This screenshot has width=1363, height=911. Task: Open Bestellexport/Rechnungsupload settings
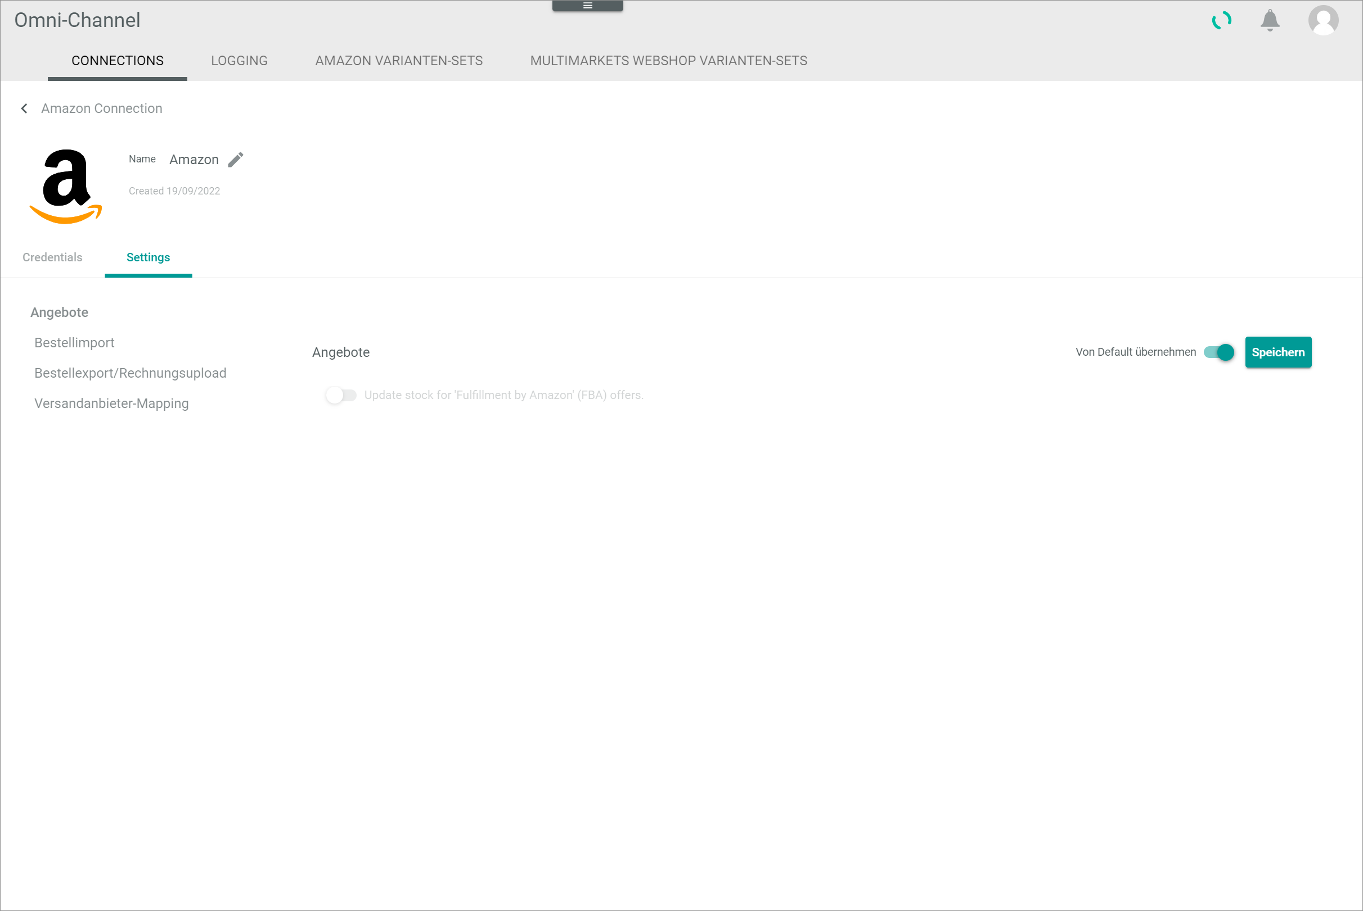pyautogui.click(x=131, y=373)
